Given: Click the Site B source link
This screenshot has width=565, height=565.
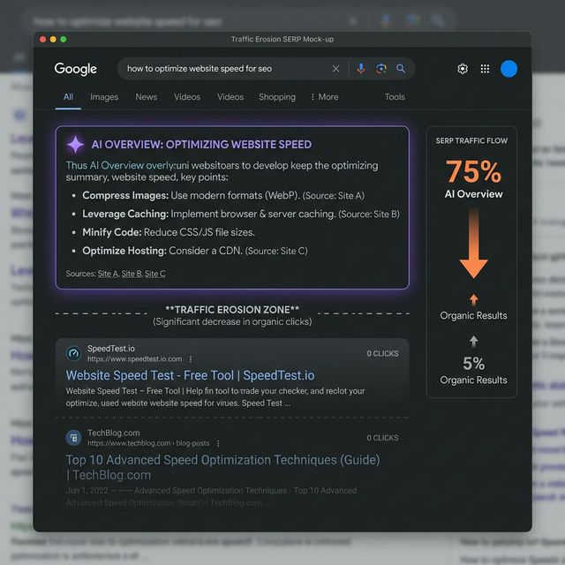Looking at the screenshot, I should coord(132,274).
